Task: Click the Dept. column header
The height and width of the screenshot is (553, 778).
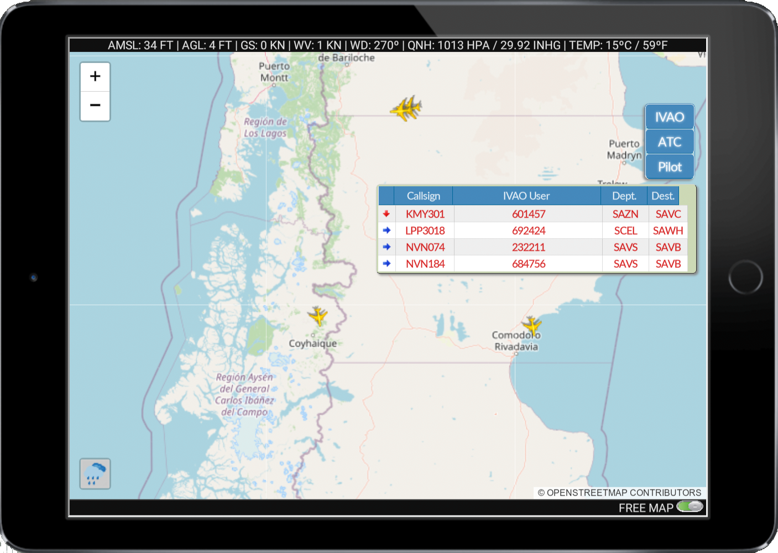Action: 624,196
